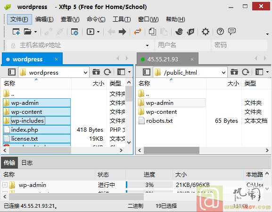Open the 命令(C) menu
The height and width of the screenshot is (212, 272).
[x=96, y=19]
